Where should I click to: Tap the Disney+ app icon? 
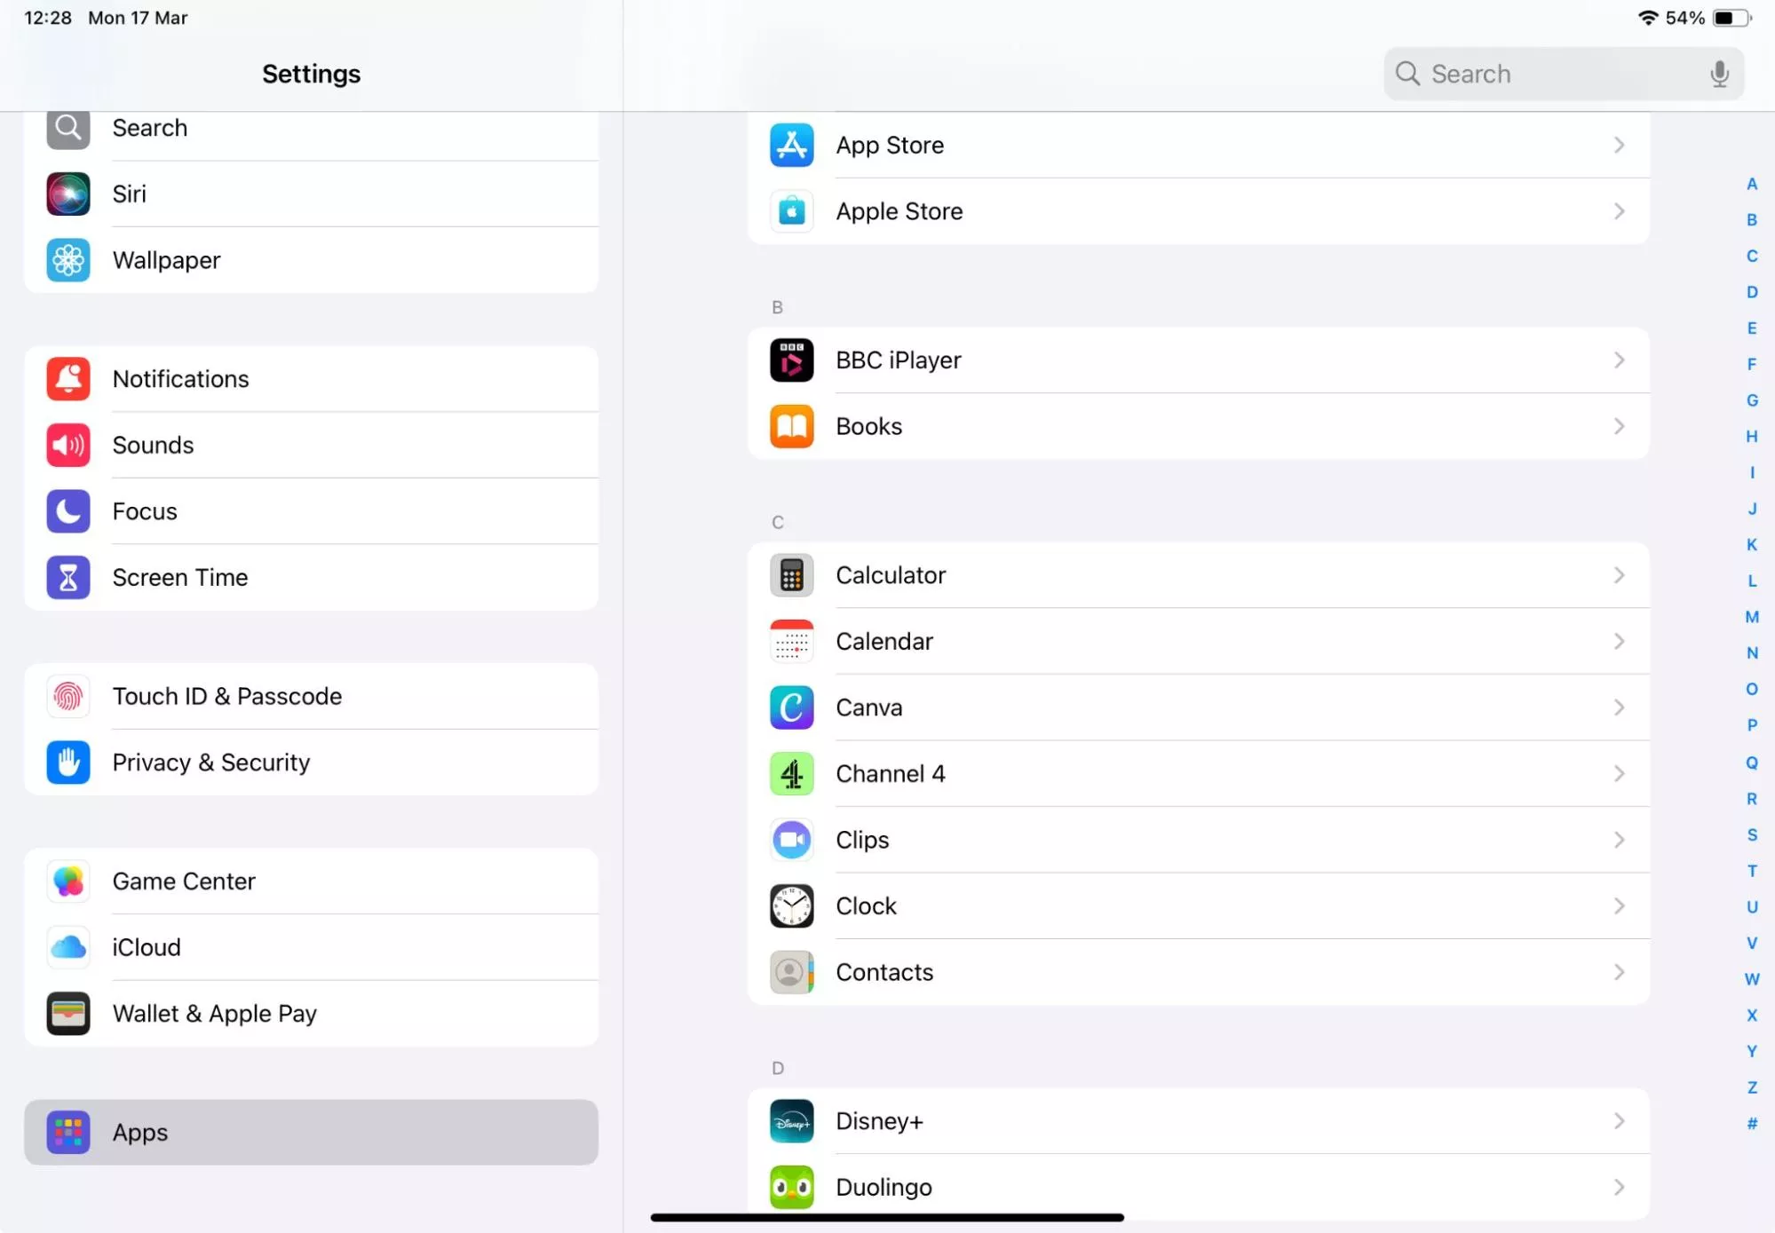click(x=791, y=1121)
